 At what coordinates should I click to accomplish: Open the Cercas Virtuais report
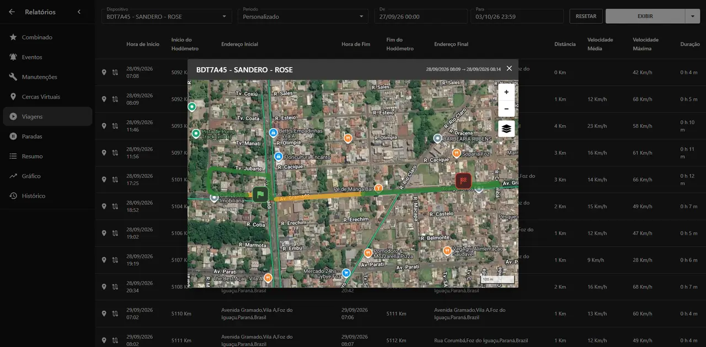47,97
